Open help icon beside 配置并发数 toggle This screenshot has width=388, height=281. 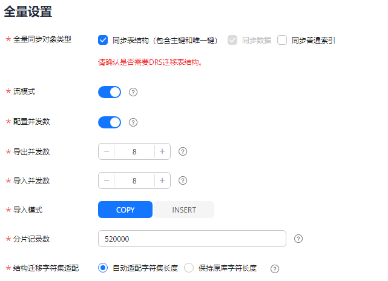(133, 122)
